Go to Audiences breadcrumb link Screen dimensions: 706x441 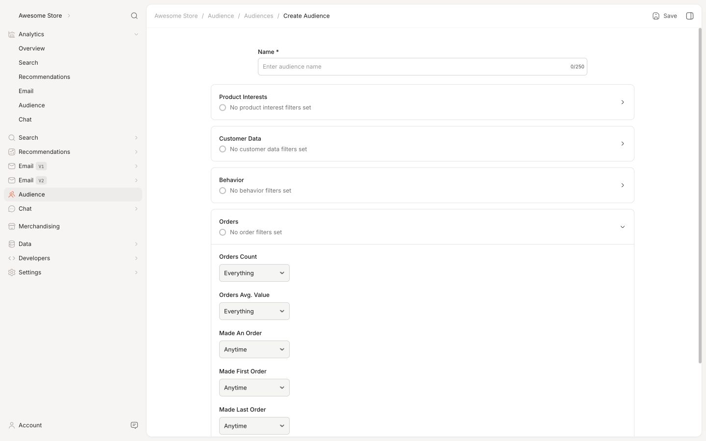point(258,16)
